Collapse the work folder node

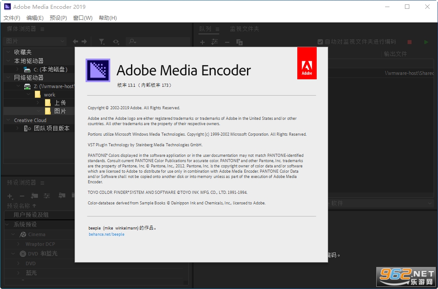click(29, 94)
